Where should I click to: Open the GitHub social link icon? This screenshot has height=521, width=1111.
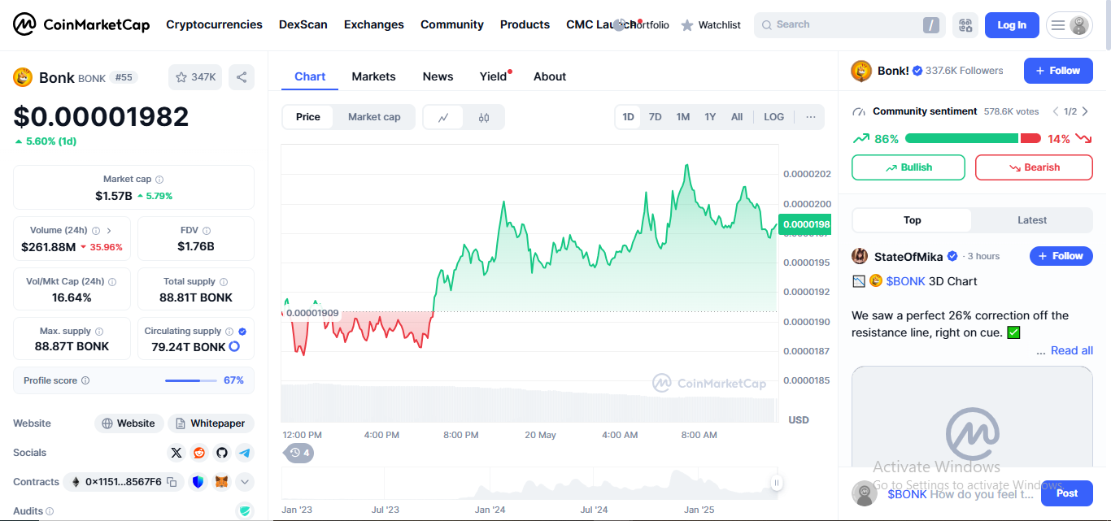pos(222,453)
